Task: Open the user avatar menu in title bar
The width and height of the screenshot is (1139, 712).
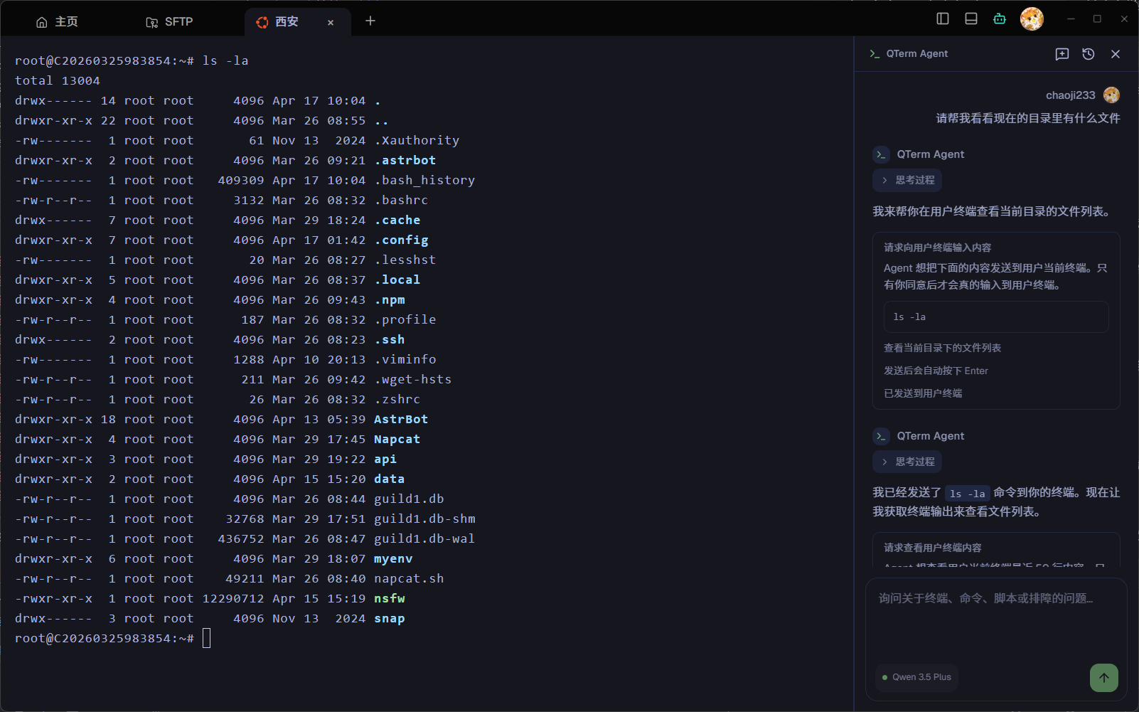Action: tap(1032, 19)
